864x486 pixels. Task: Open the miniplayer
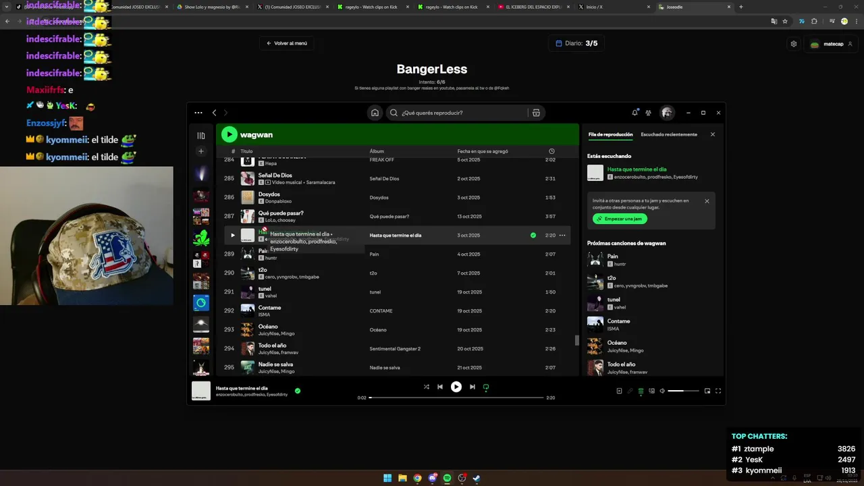(707, 391)
